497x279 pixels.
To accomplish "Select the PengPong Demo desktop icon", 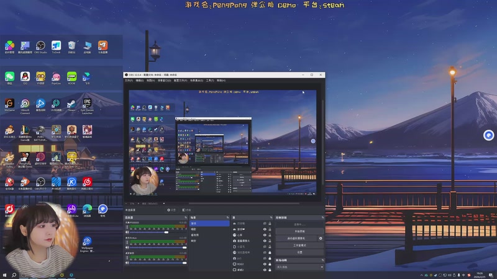I will click(x=25, y=159).
